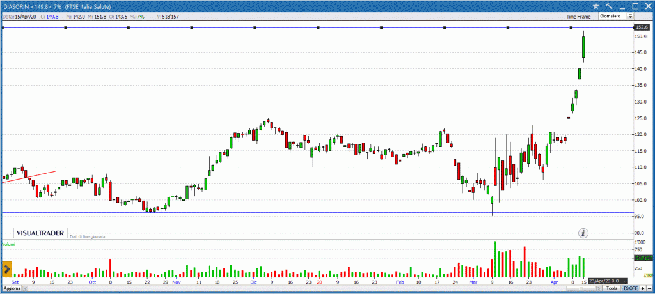Click the last green candlestick near 150
This screenshot has width=655, height=294.
[583, 47]
